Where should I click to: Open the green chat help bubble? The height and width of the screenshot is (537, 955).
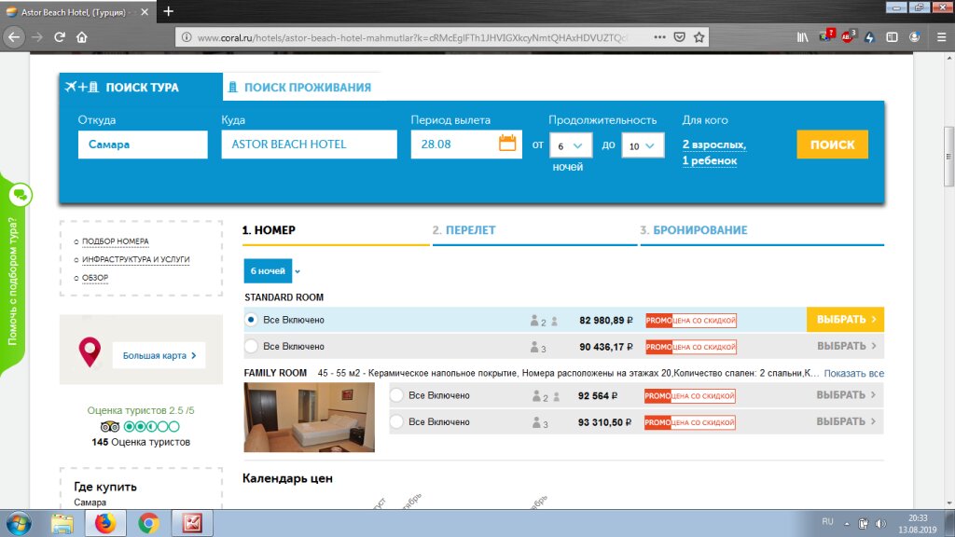pyautogui.click(x=21, y=195)
